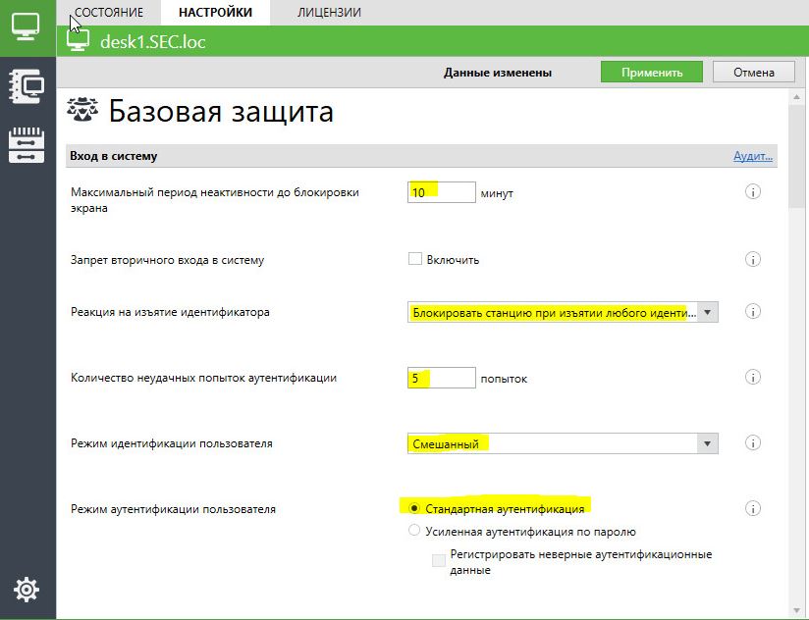Click the scrollbar up arrow
This screenshot has width=809, height=620.
(x=796, y=97)
